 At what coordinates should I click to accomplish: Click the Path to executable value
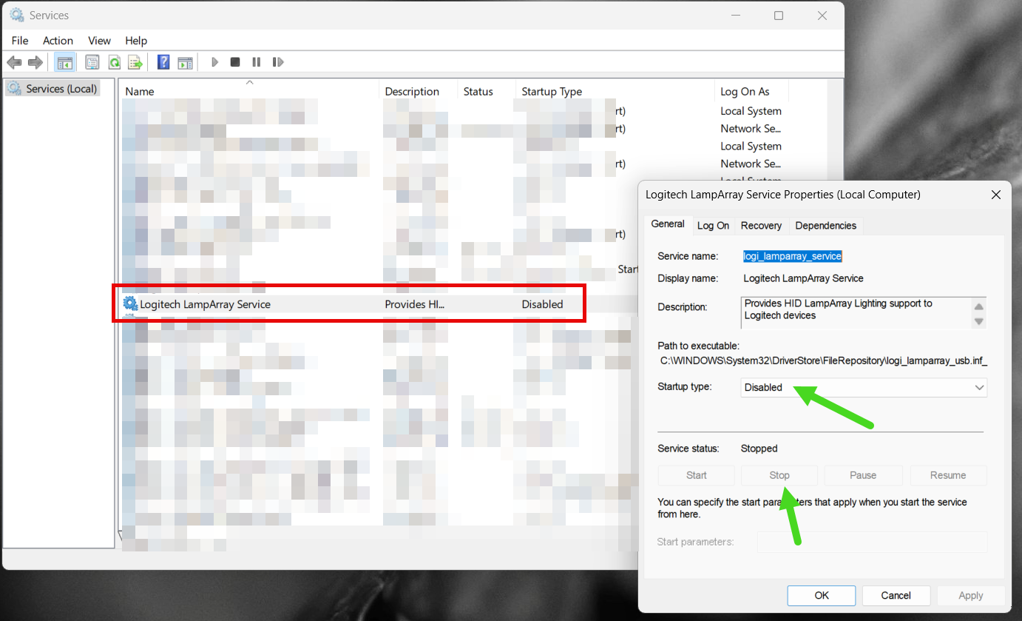click(x=824, y=360)
